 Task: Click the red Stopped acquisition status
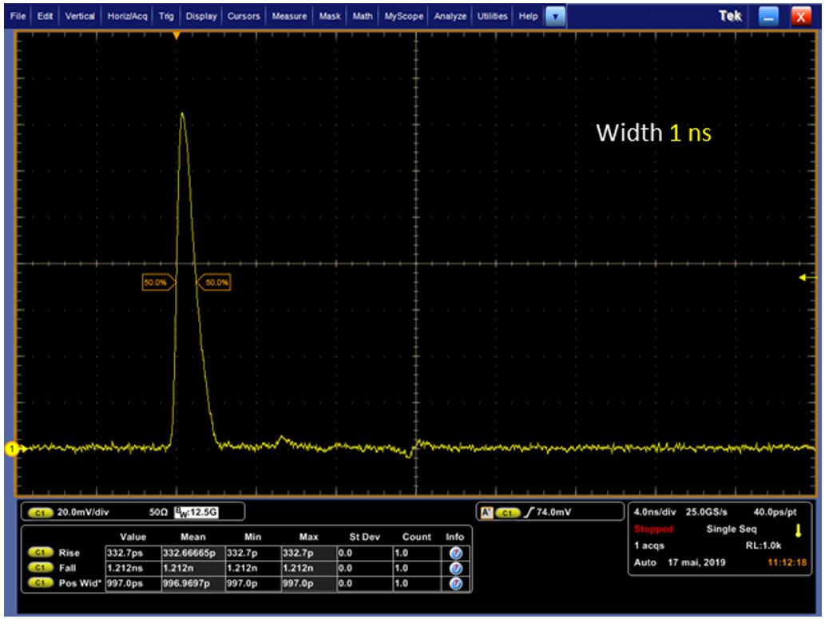653,529
